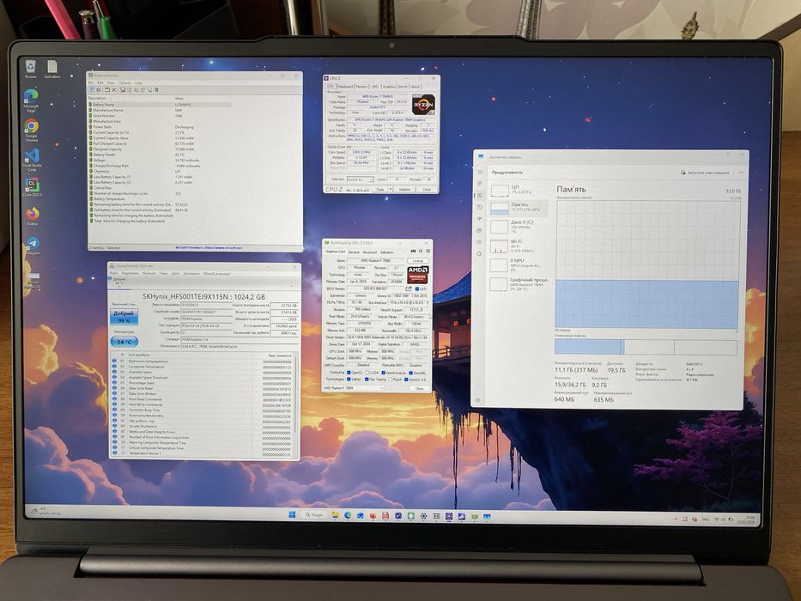Open GPU-Z hamburger menu icon
The image size is (801, 601).
(428, 251)
